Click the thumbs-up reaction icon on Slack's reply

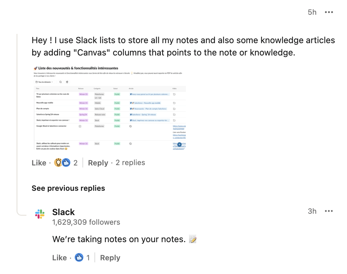79,258
